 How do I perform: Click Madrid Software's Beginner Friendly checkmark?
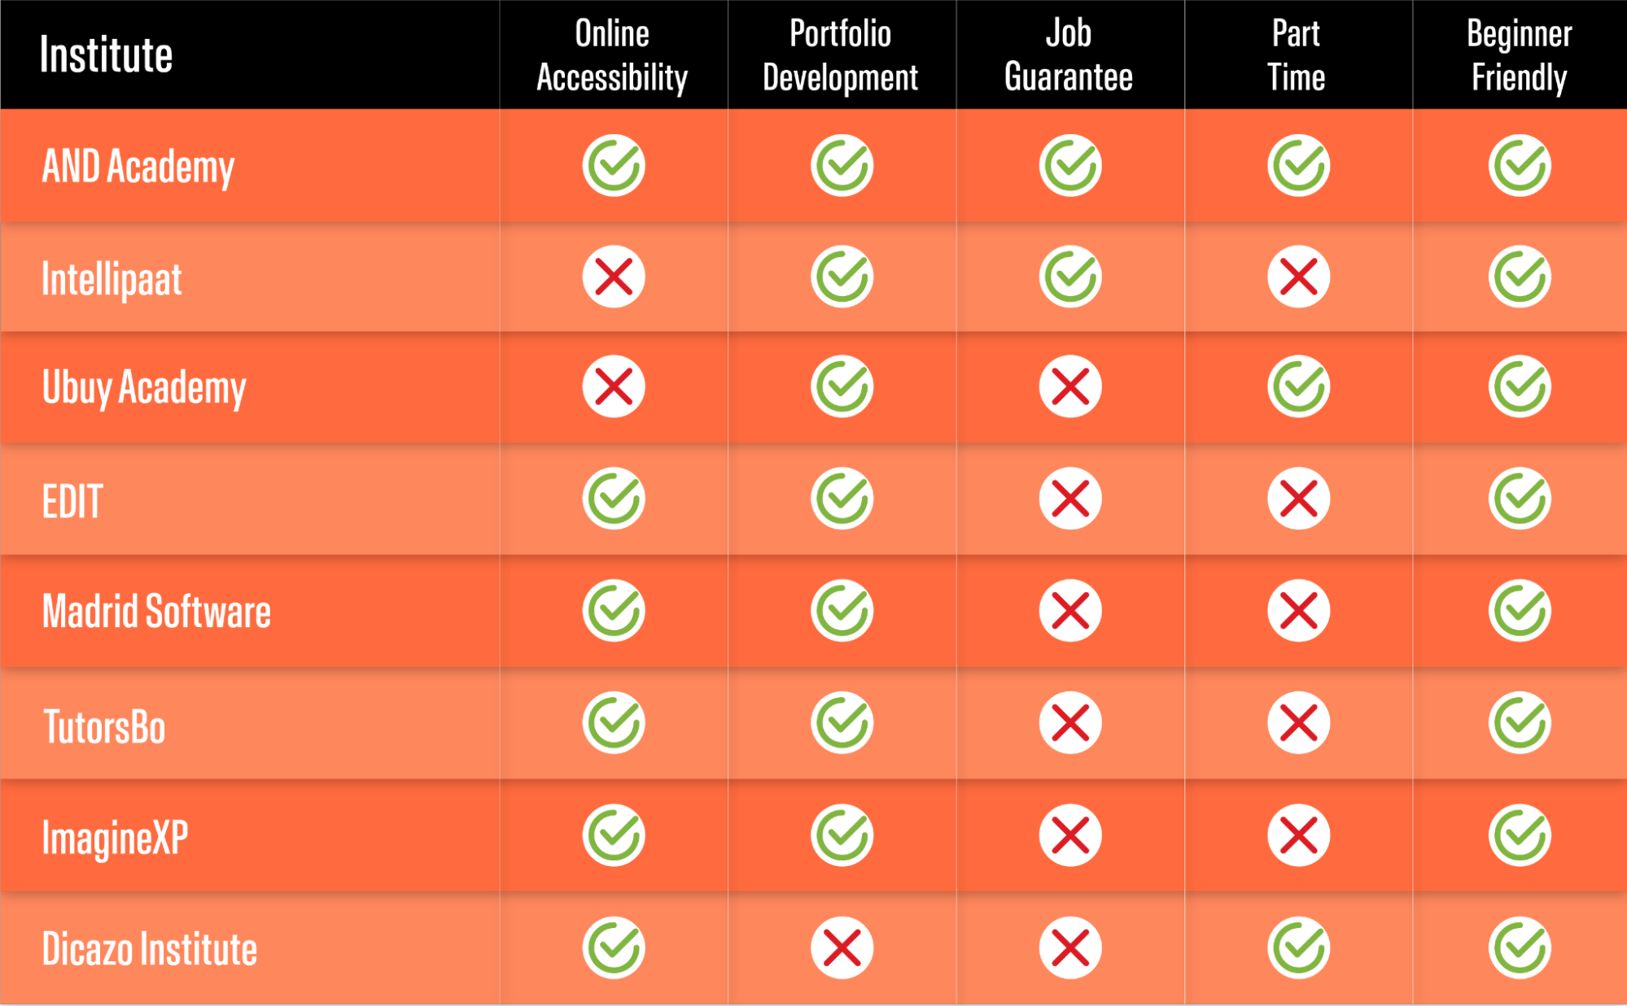coord(1520,611)
